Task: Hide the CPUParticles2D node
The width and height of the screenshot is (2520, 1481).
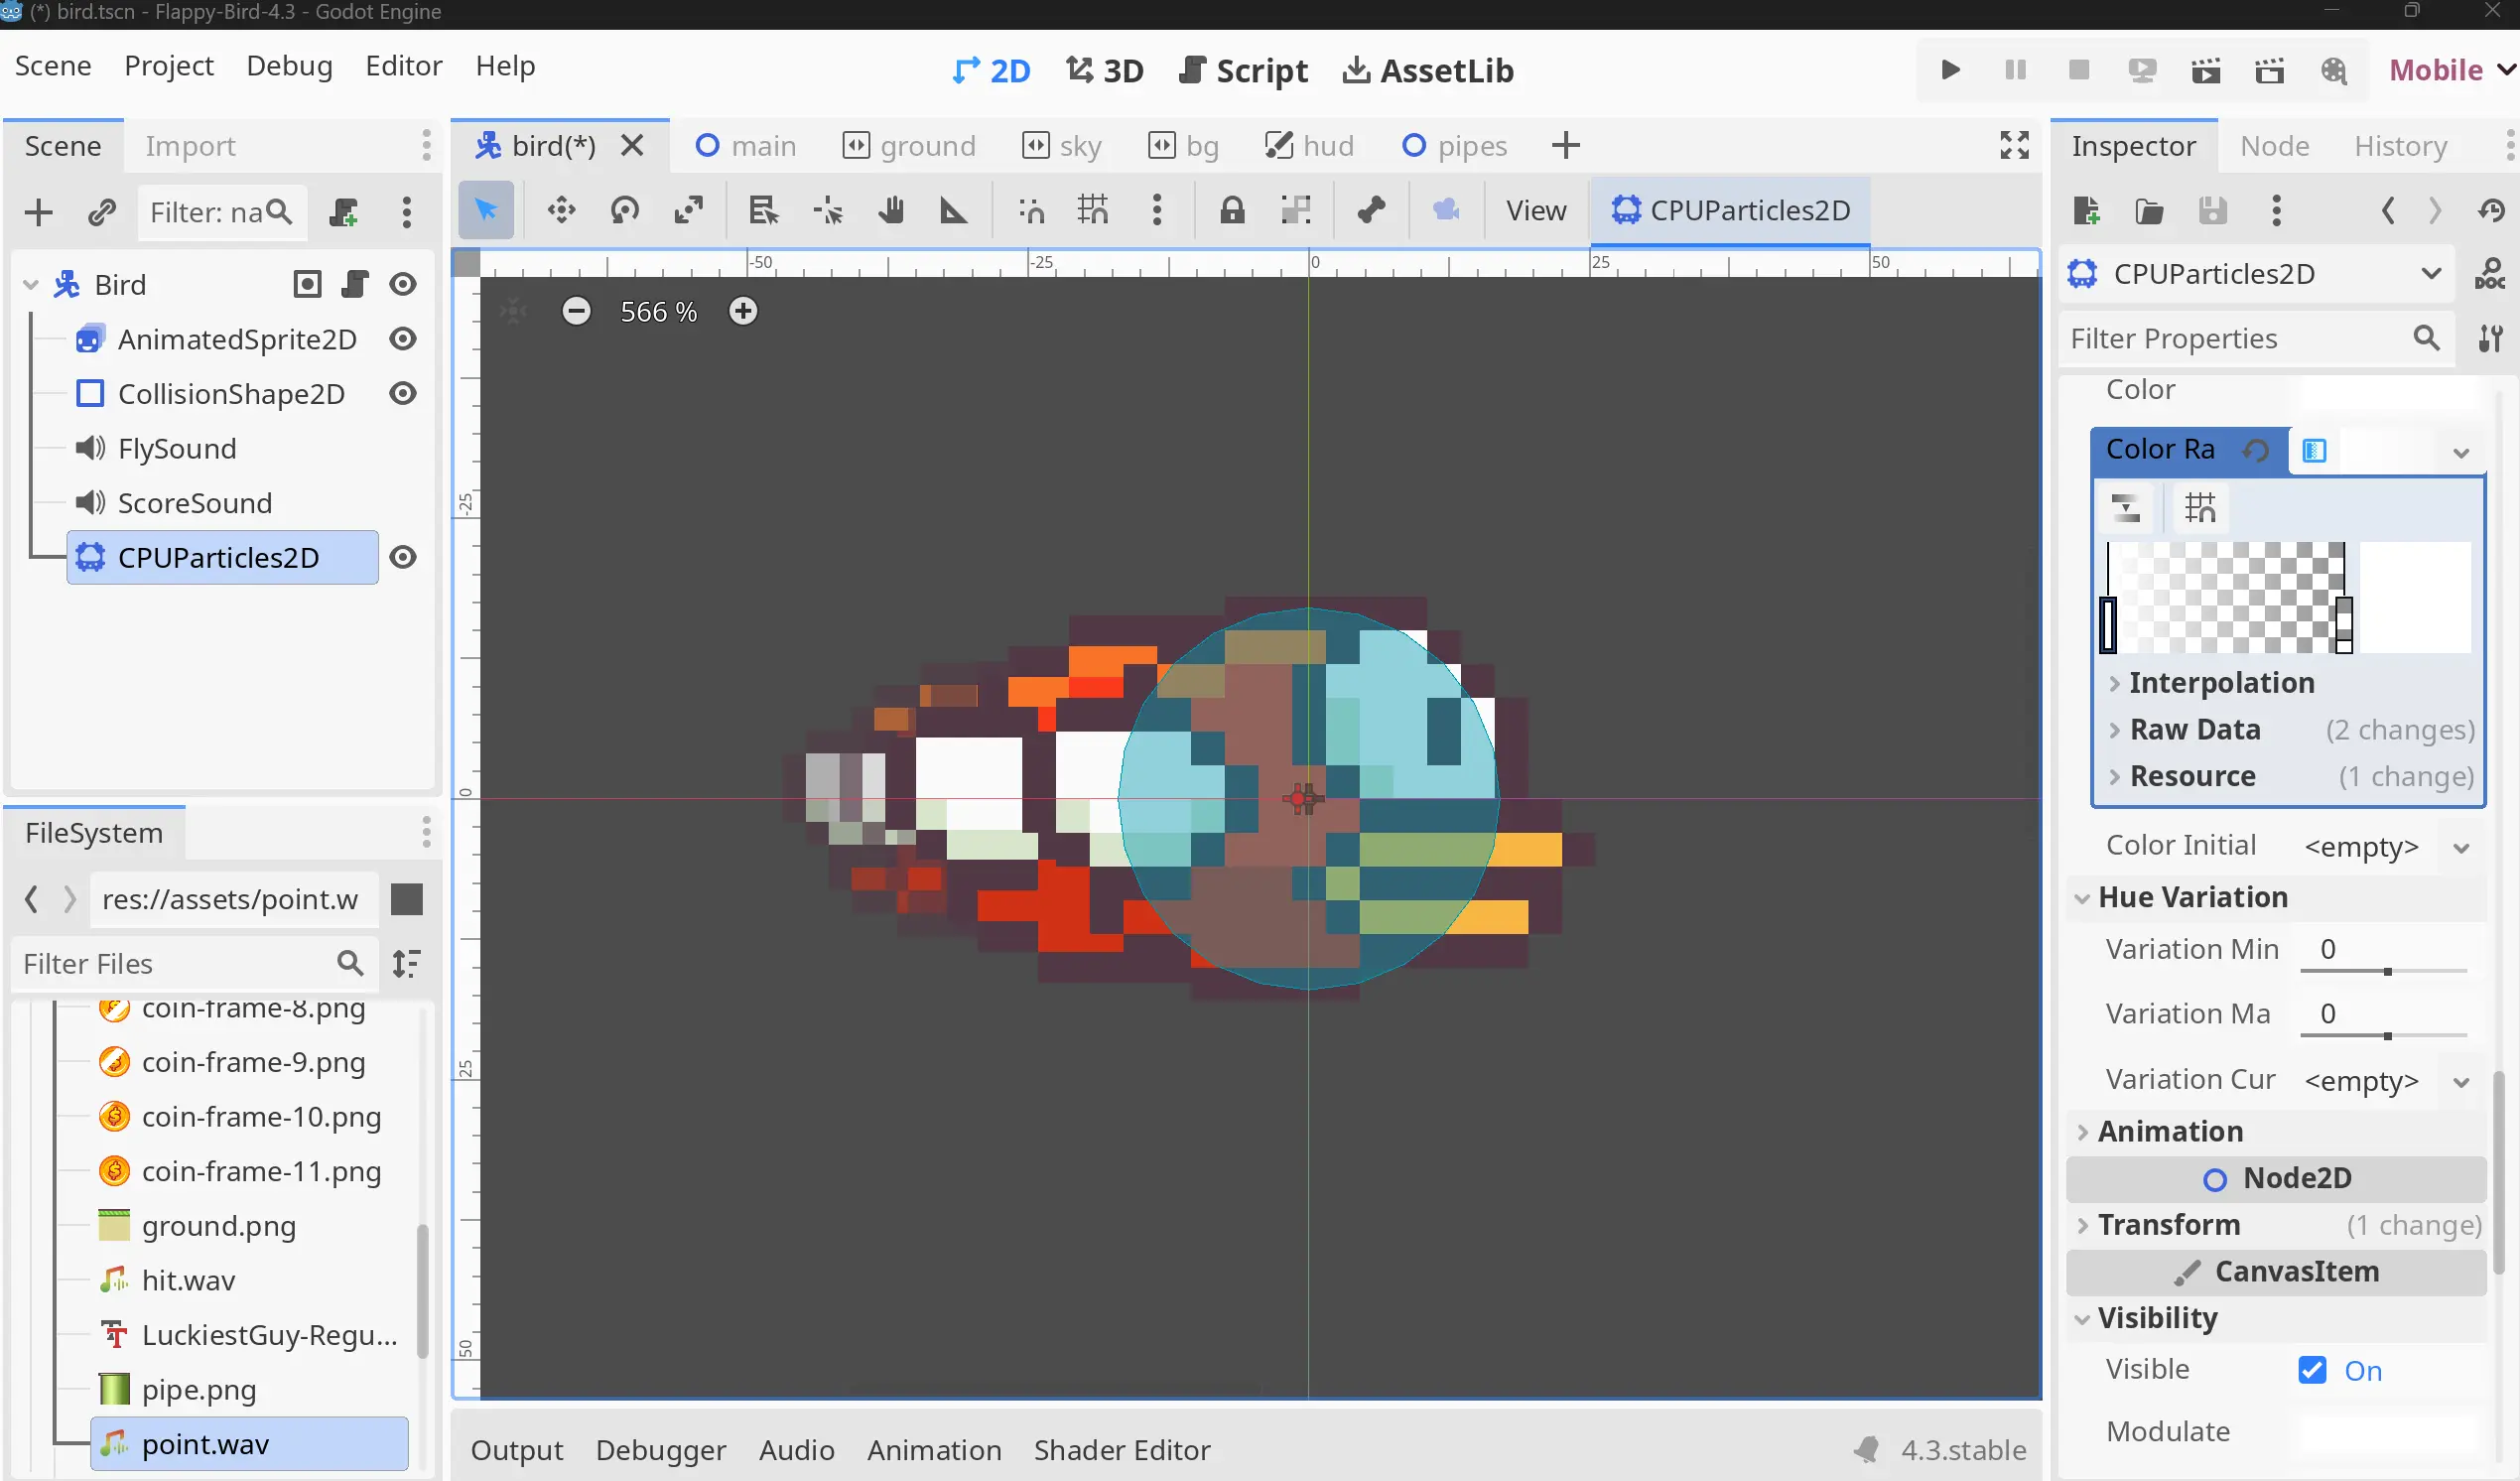Action: tap(403, 558)
